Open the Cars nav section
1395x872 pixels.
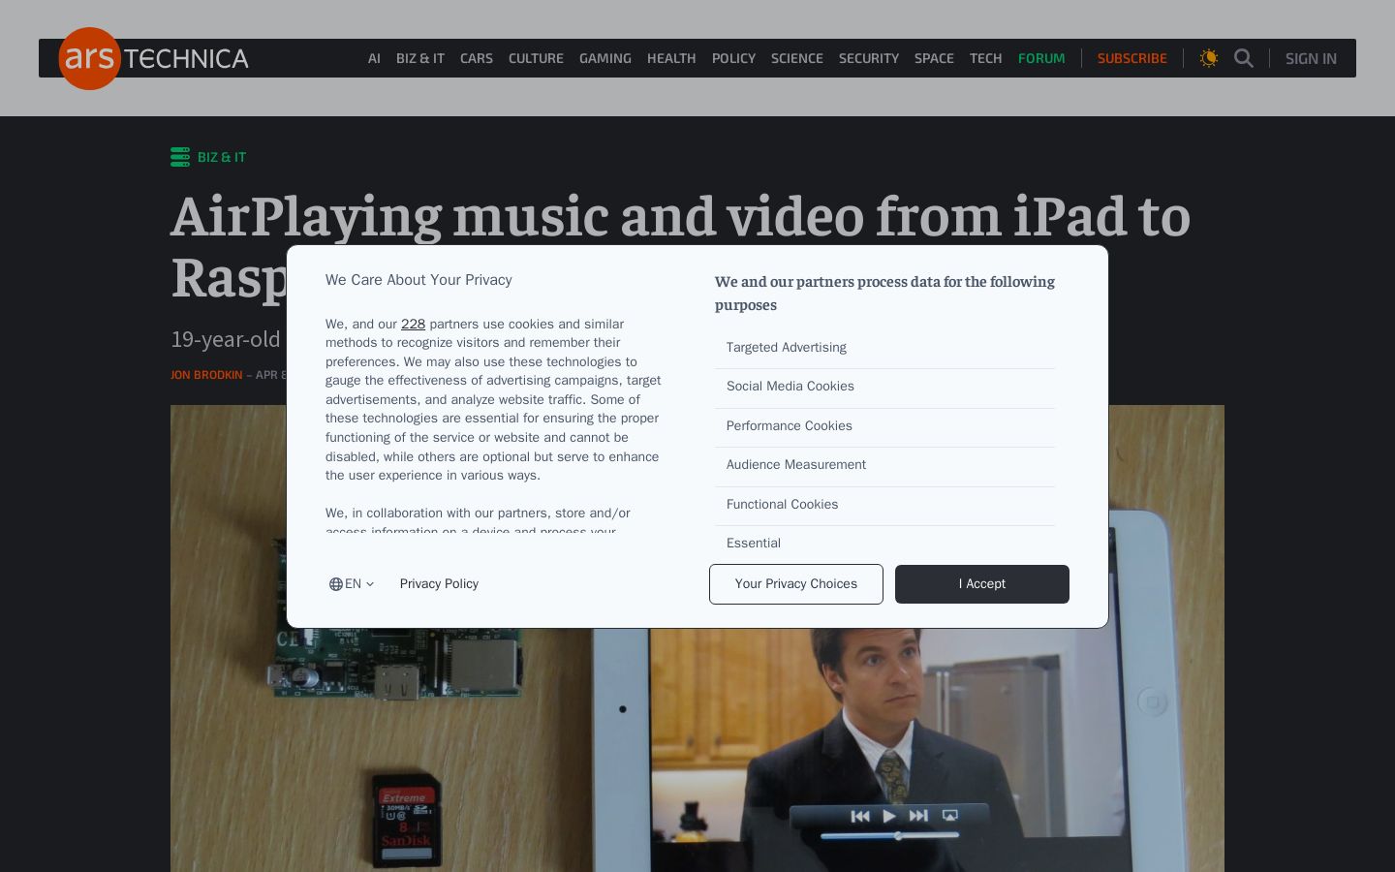tap(477, 58)
